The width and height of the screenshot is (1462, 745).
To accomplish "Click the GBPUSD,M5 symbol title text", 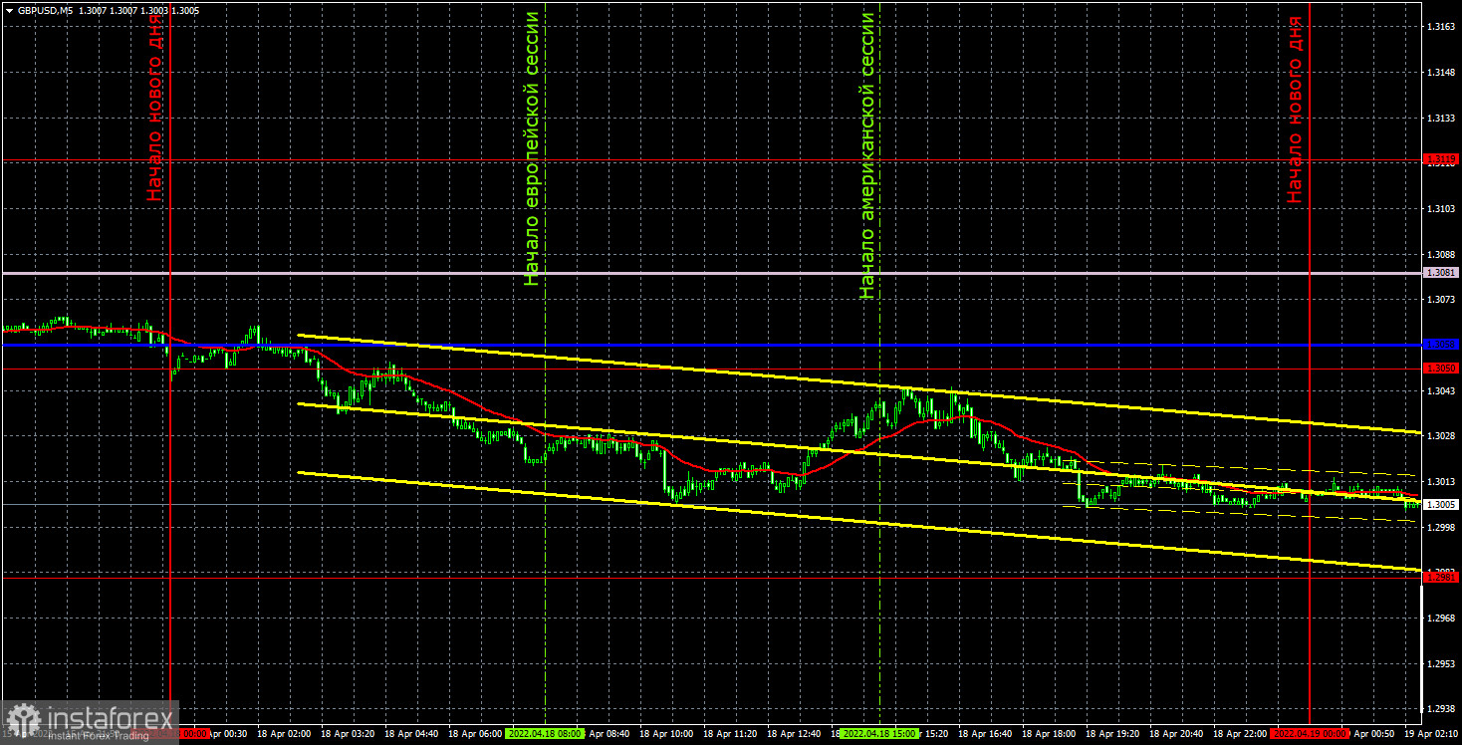I will (46, 9).
